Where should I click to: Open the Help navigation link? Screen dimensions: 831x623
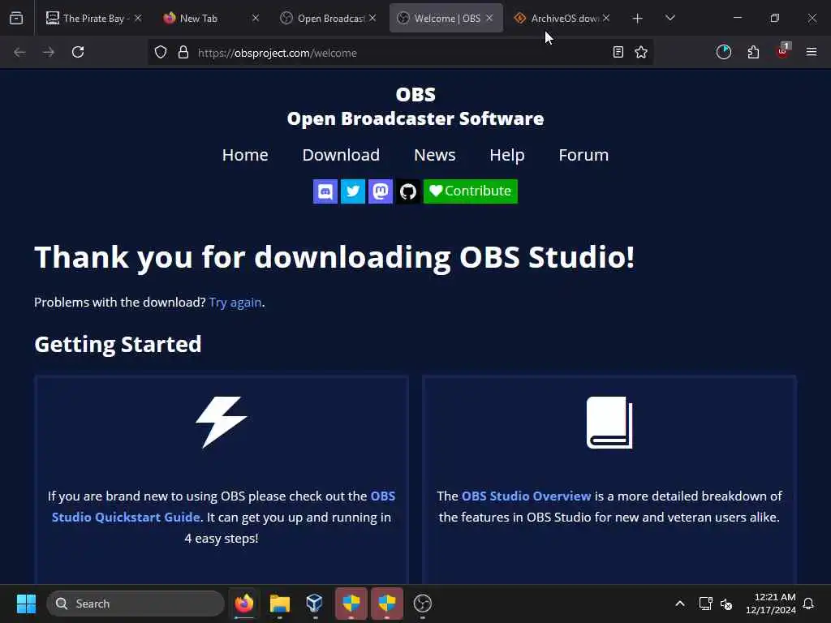pyautogui.click(x=507, y=155)
